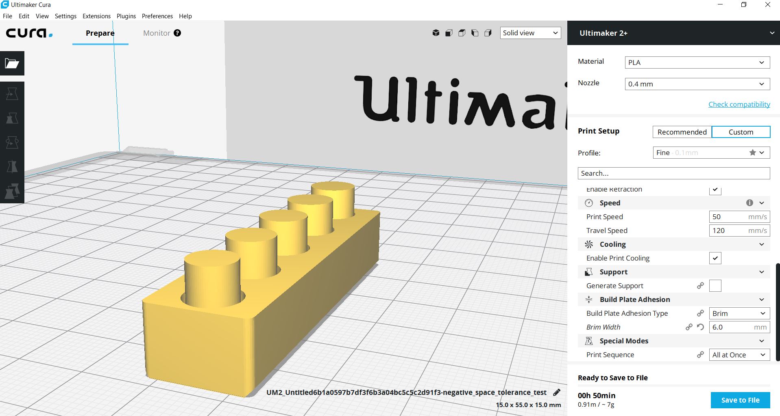Collapse the Cooling settings section

[x=762, y=244]
